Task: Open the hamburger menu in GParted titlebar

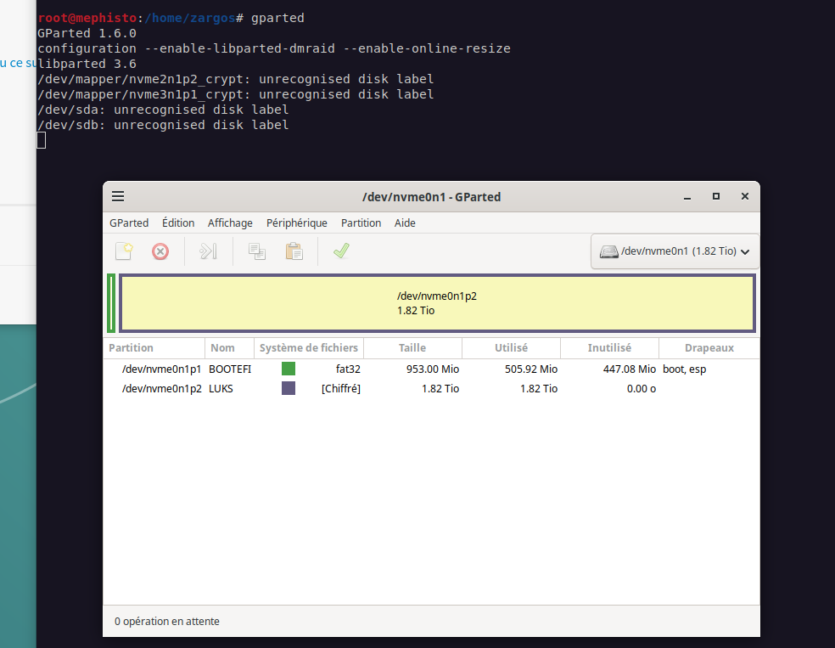Action: click(x=118, y=196)
